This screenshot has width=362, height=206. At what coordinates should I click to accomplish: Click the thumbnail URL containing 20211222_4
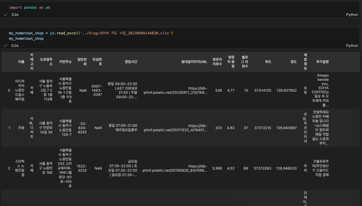pos(175,128)
